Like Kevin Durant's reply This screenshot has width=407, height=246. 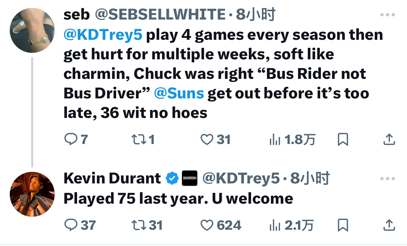207,225
